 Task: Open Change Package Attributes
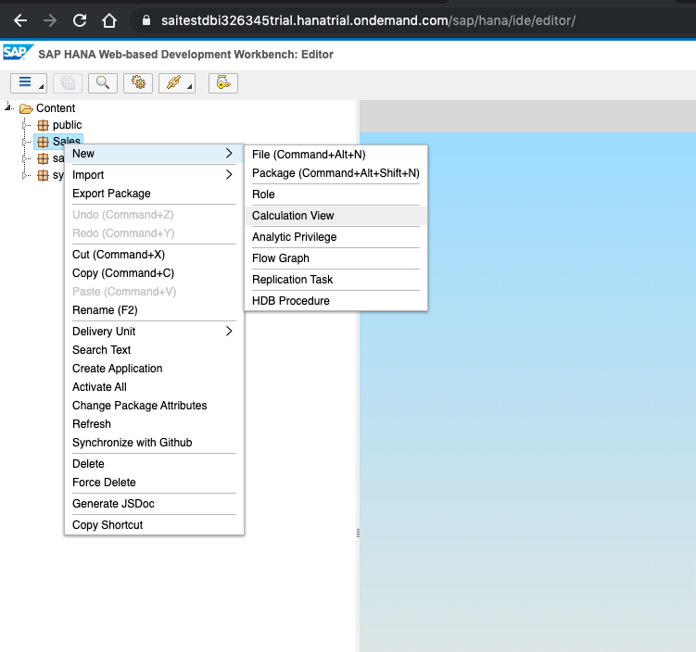(154, 406)
